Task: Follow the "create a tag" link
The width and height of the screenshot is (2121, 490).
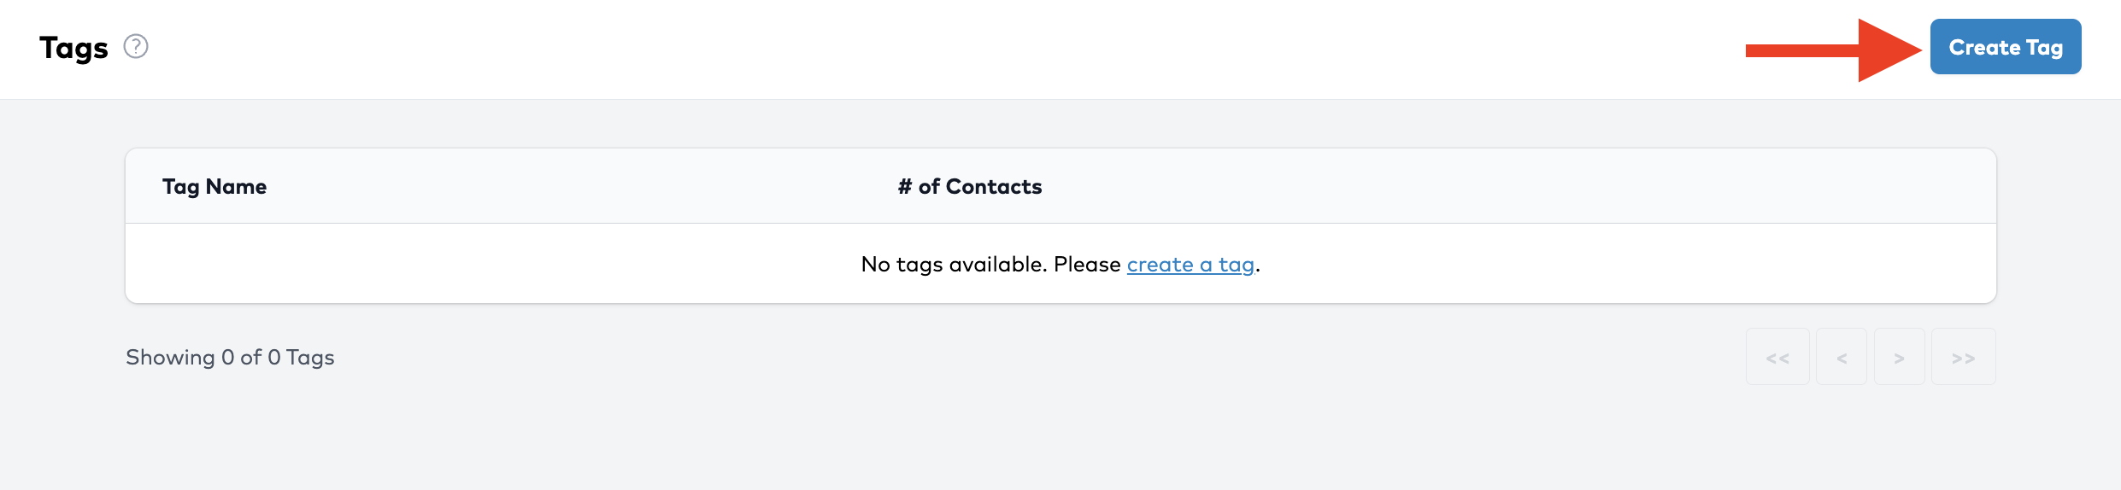Action: pyautogui.click(x=1190, y=265)
